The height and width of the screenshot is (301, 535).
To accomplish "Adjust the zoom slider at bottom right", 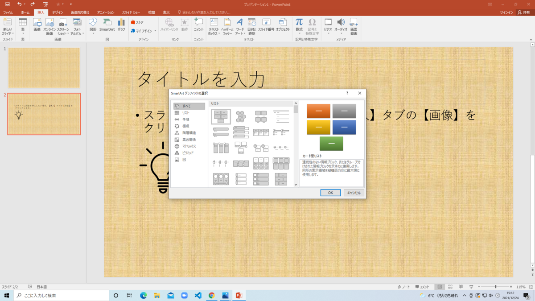I will tap(495, 287).
